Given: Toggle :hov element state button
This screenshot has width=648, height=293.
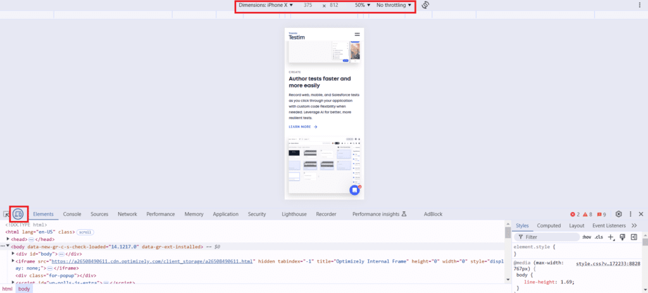Looking at the screenshot, I should point(587,237).
